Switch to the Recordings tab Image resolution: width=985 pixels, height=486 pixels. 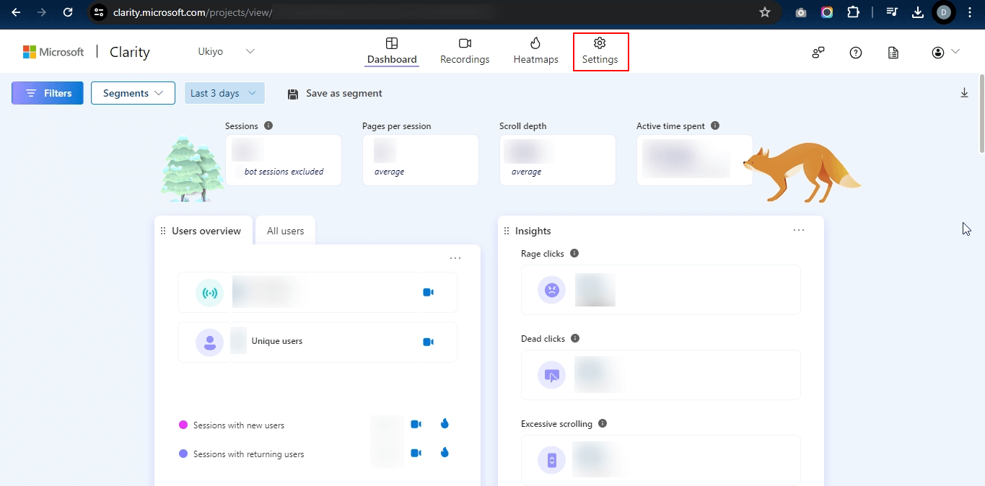pos(465,51)
